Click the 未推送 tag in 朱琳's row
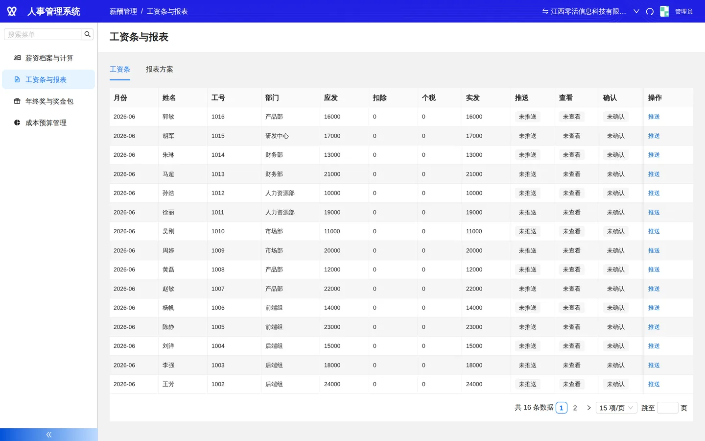Image resolution: width=705 pixels, height=441 pixels. (x=528, y=155)
